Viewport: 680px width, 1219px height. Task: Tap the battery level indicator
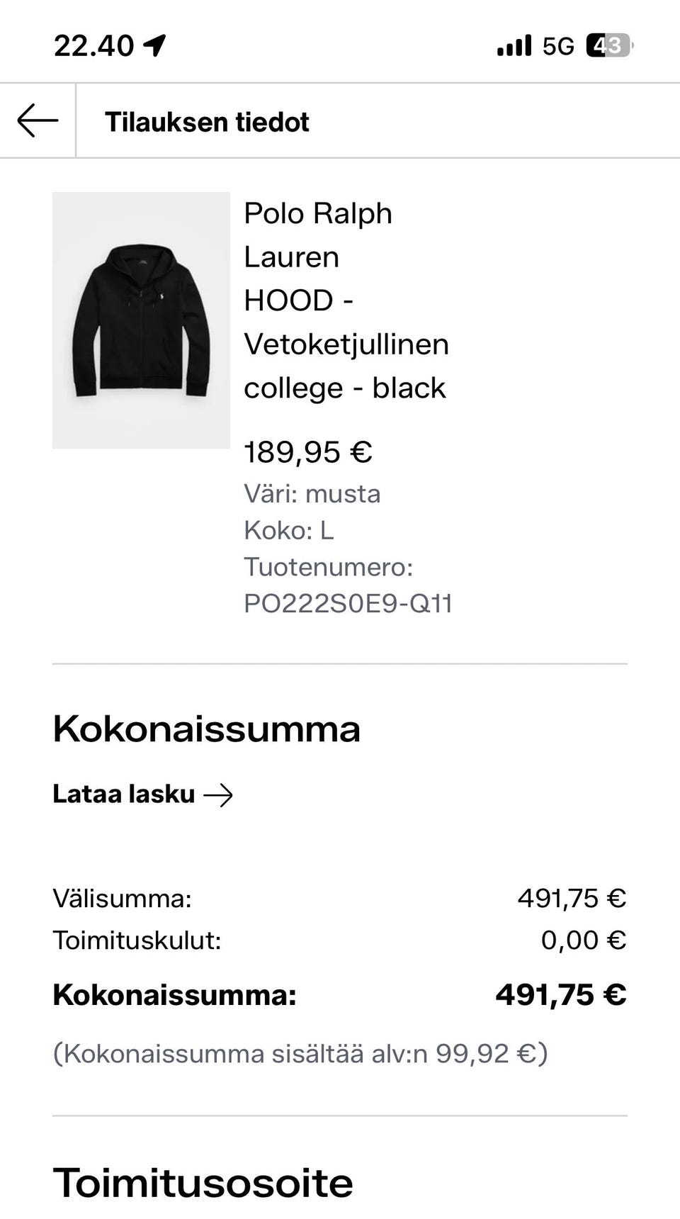pyautogui.click(x=609, y=46)
